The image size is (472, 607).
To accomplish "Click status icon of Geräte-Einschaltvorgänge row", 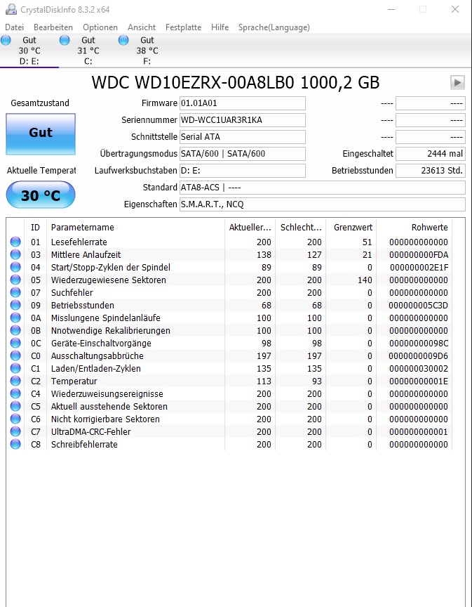I will pos(15,343).
